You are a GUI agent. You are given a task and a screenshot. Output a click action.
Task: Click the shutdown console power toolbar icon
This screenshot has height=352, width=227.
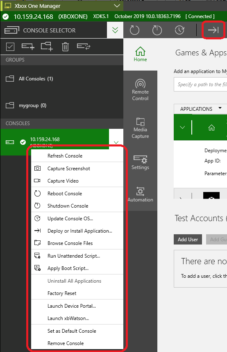(x=157, y=30)
